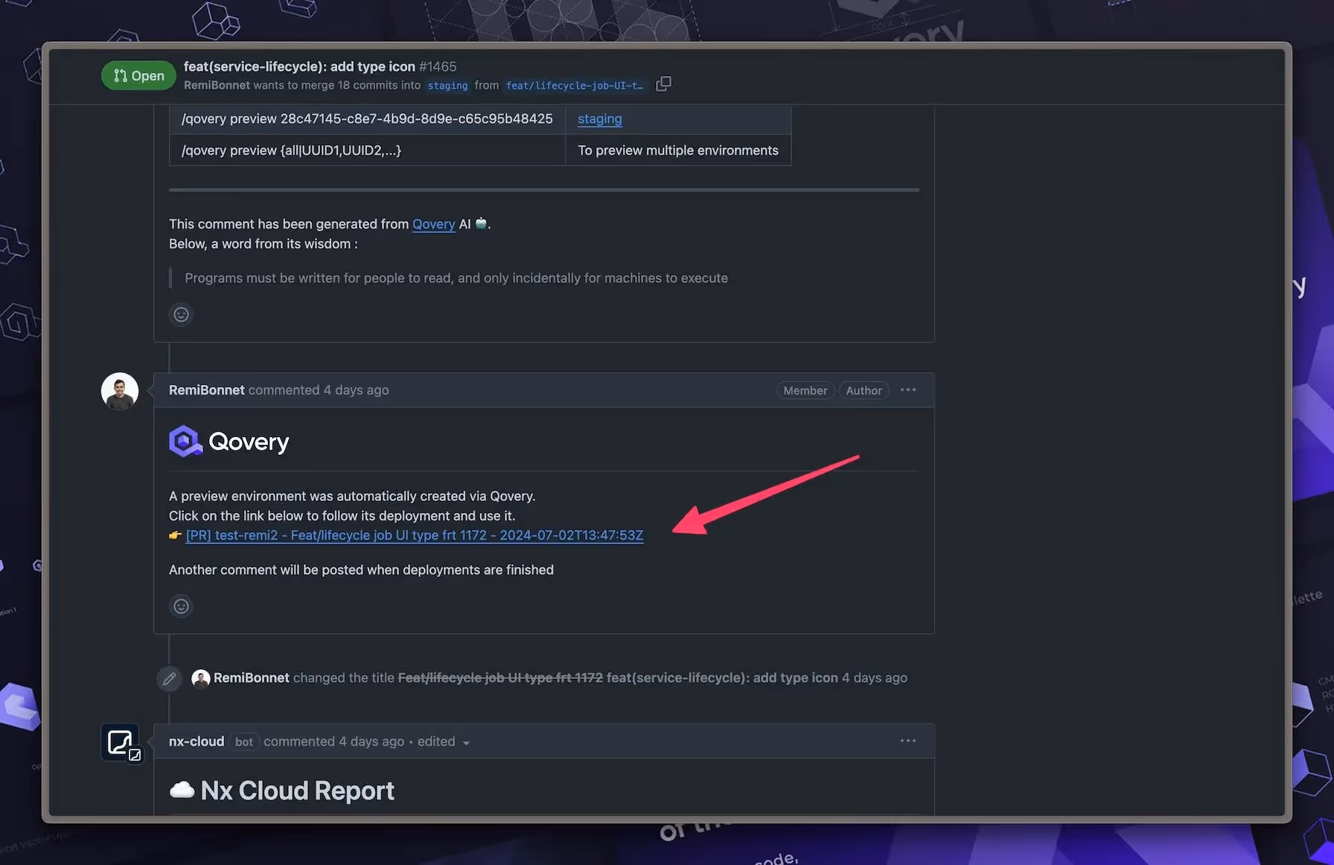The height and width of the screenshot is (865, 1334).
Task: Expand the edited history dropdown on nx-cloud comment
Action: (x=467, y=742)
